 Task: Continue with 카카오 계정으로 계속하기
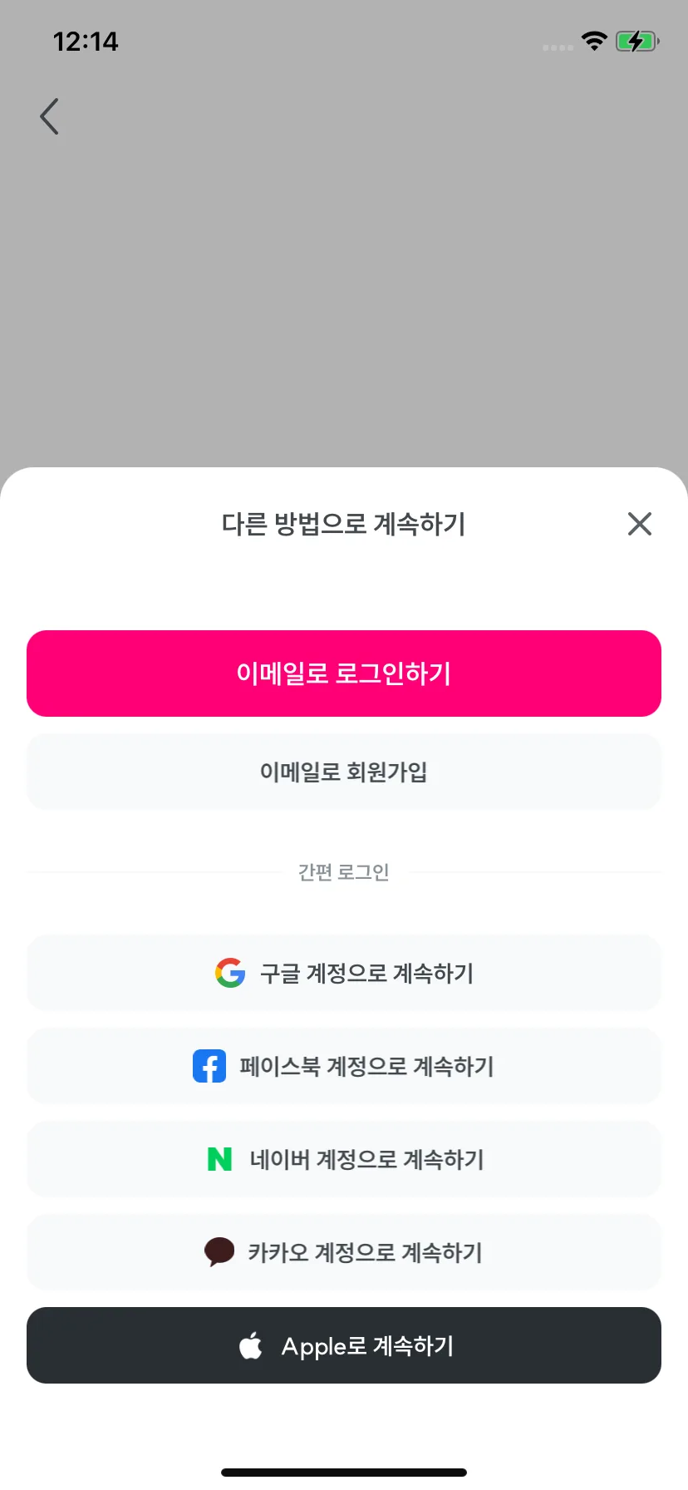point(344,1252)
